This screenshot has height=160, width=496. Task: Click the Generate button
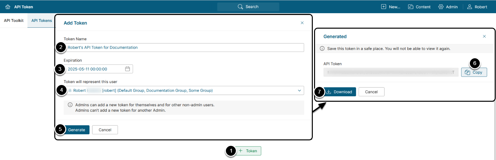[x=77, y=130]
